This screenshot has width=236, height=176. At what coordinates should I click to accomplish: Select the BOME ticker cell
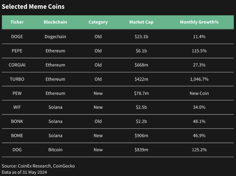(17, 136)
